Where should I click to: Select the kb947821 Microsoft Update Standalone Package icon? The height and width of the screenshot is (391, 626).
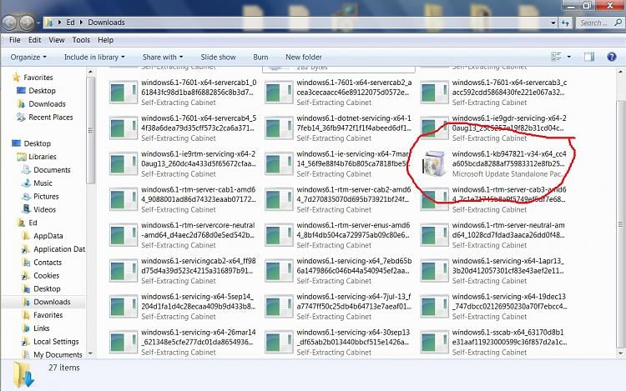point(434,163)
